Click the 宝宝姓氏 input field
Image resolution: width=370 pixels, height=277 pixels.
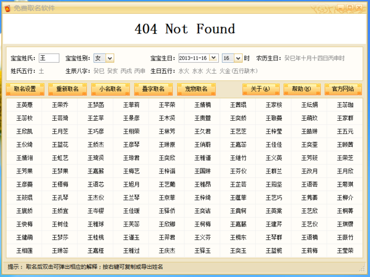point(49,58)
